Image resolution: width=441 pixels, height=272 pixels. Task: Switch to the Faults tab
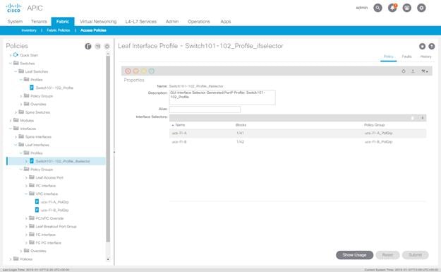pyautogui.click(x=406, y=57)
